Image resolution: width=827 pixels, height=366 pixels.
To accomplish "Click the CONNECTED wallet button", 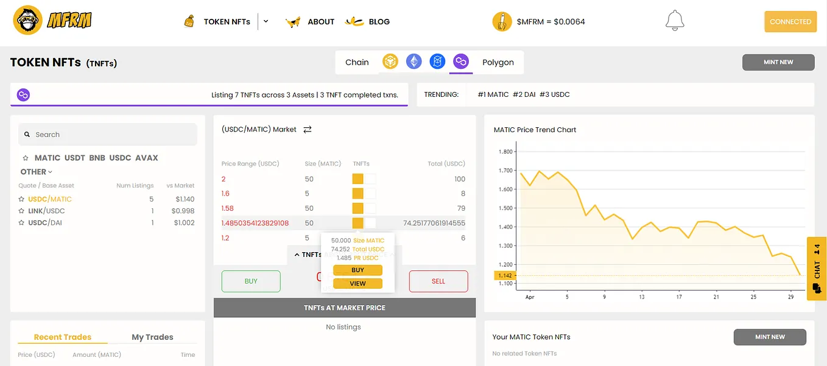I will click(x=790, y=21).
